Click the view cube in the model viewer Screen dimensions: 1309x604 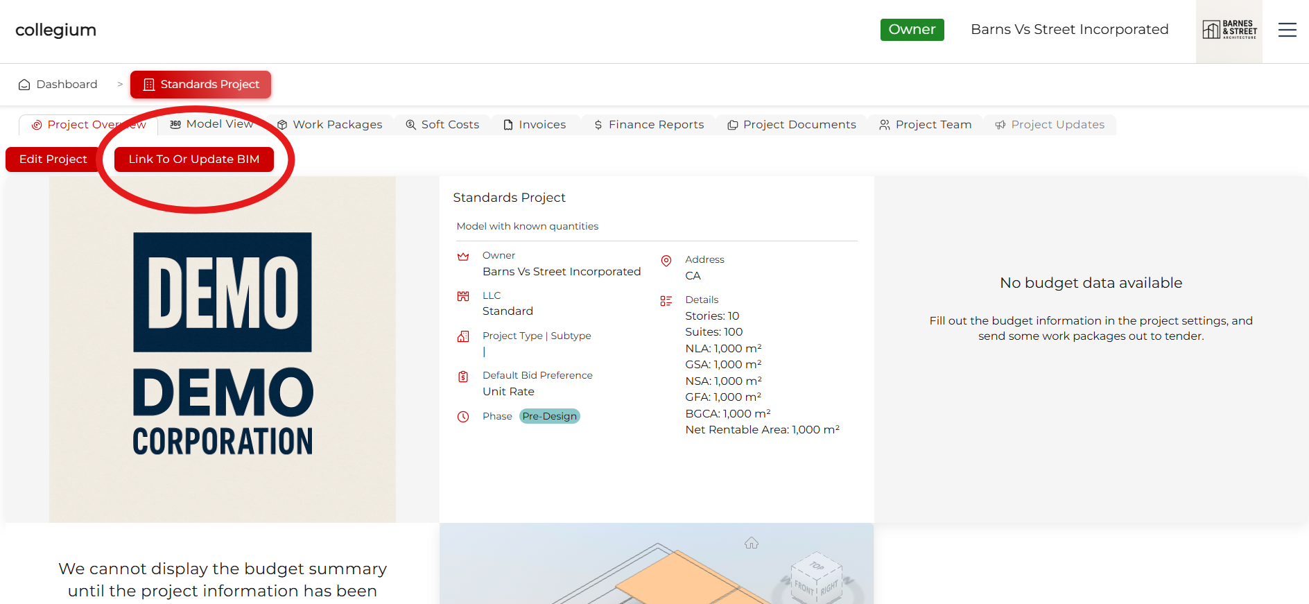(817, 579)
